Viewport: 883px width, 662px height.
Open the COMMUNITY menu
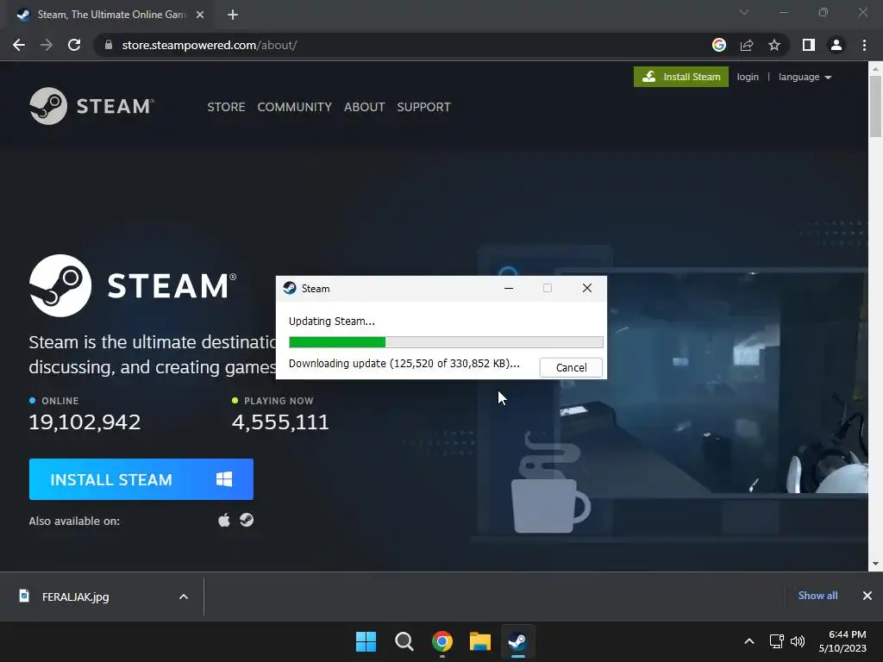click(x=295, y=107)
